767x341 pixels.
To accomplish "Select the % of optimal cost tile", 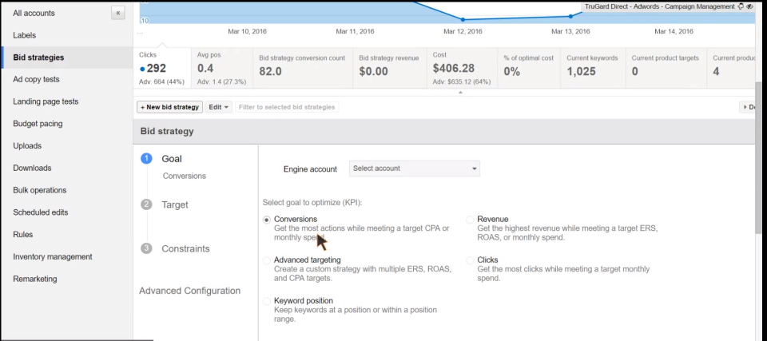I will (529, 69).
